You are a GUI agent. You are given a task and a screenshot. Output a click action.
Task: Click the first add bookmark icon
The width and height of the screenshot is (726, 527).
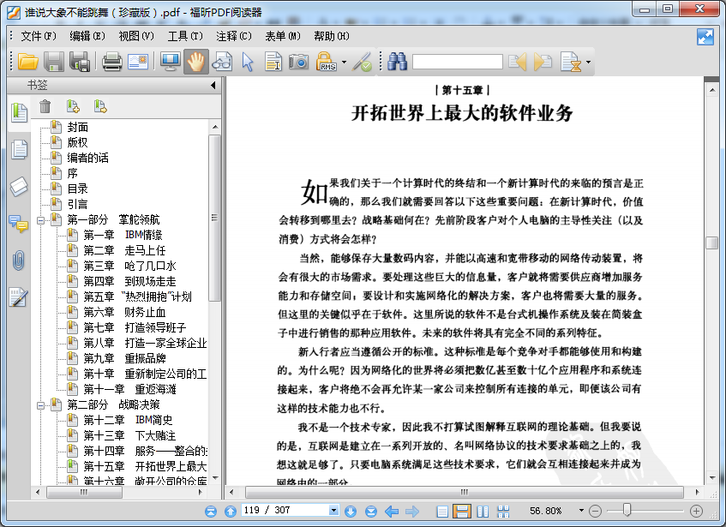coord(73,106)
